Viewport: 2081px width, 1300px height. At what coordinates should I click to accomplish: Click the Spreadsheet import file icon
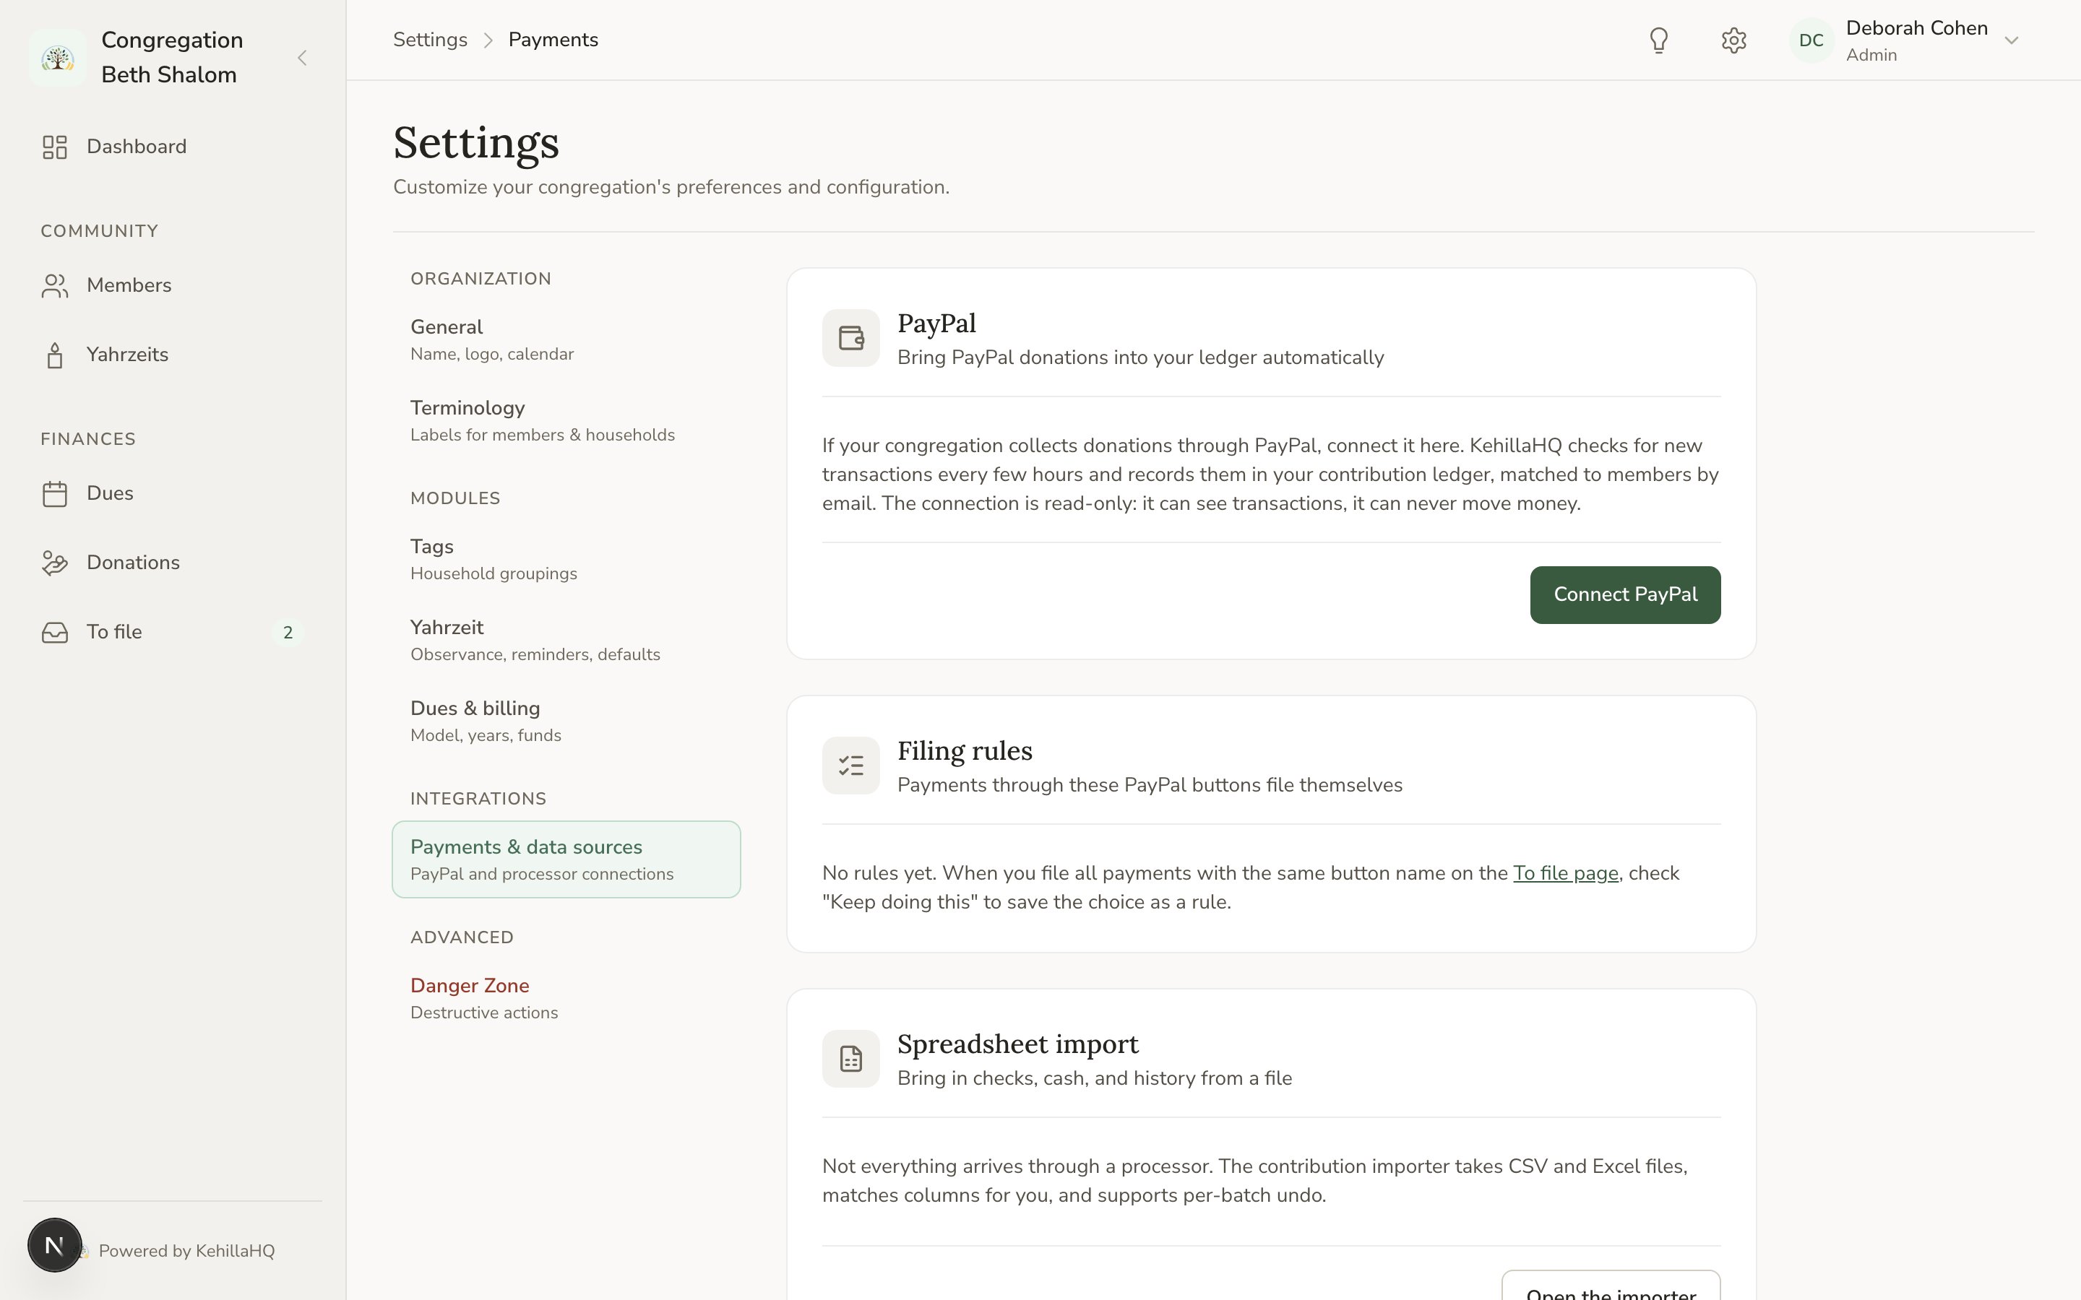click(x=850, y=1058)
